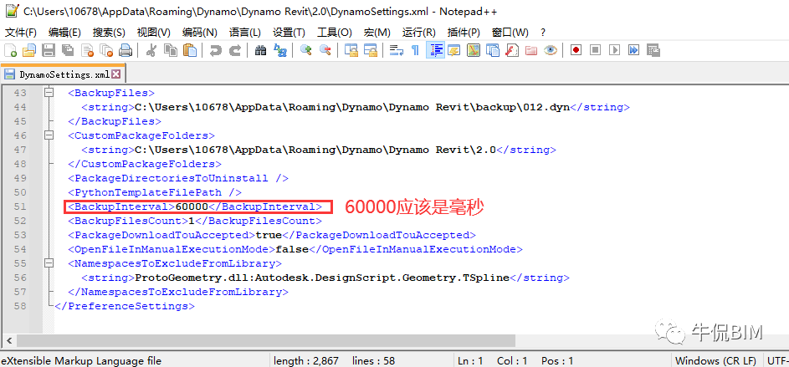Click the scrollbar left arrow

click(8, 341)
